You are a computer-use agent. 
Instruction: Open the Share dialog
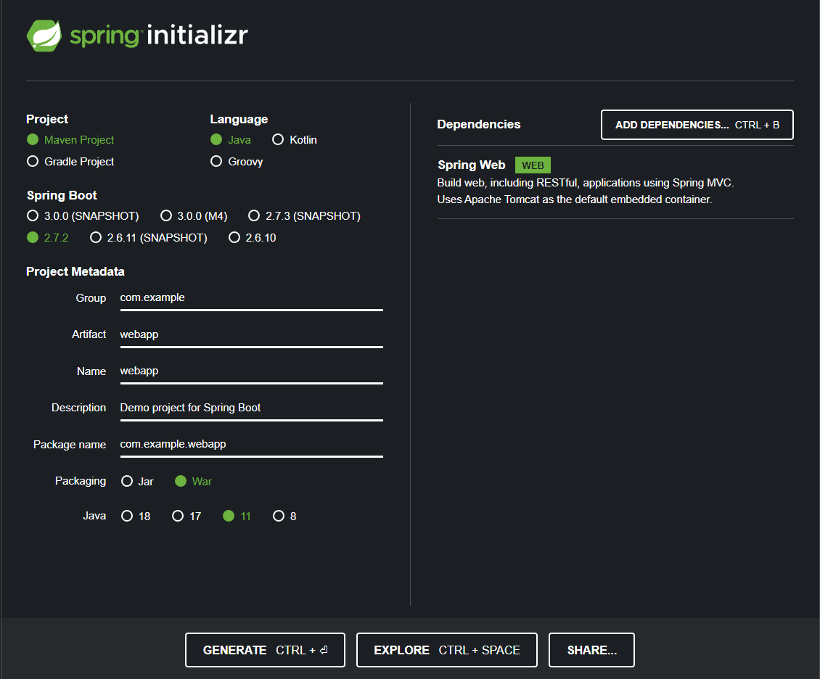pos(591,650)
